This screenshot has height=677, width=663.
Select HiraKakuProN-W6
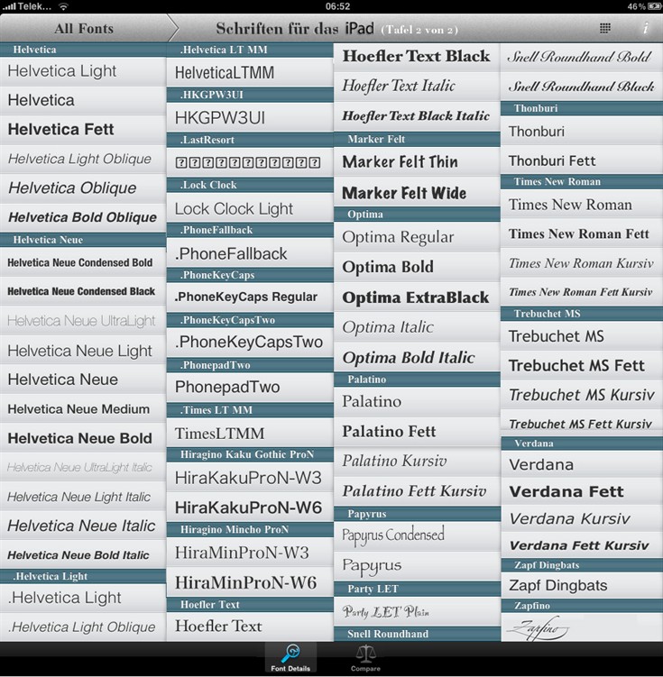click(x=250, y=508)
